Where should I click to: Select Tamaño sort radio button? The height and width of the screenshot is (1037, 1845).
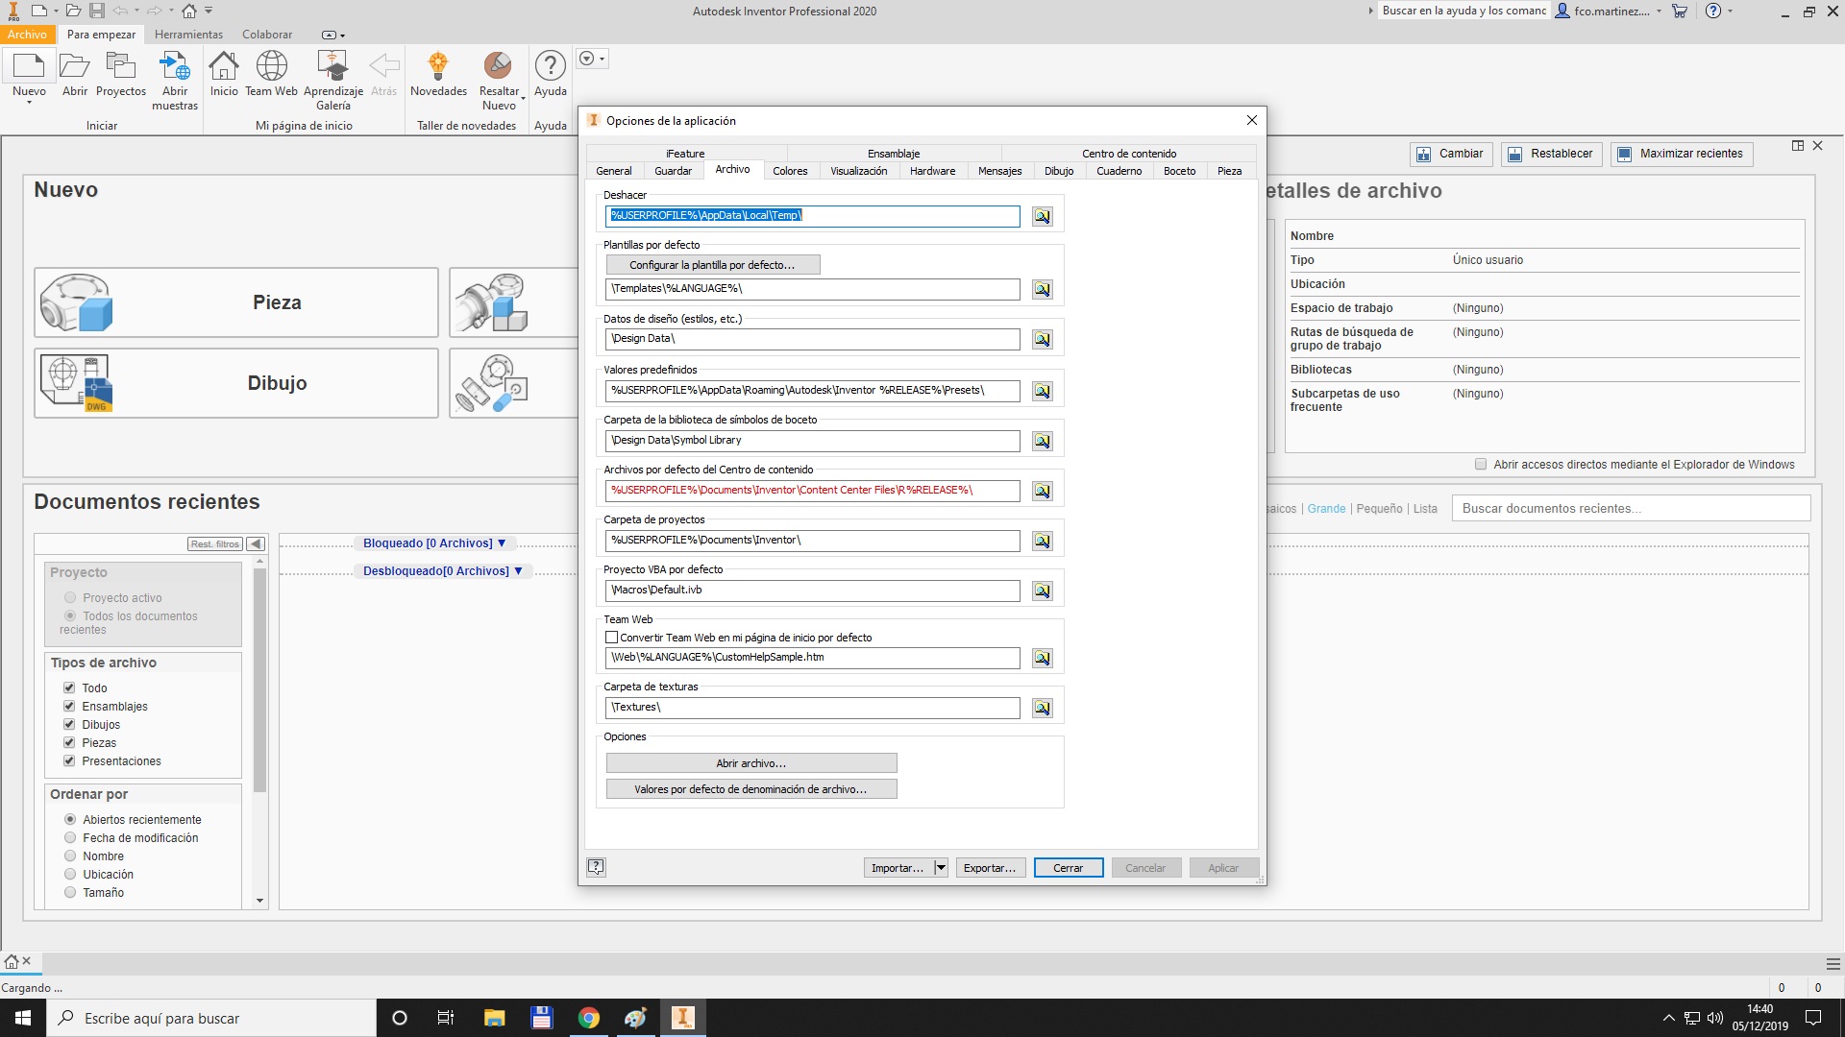coord(70,893)
